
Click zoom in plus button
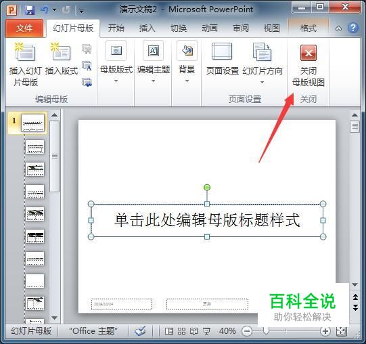[325, 331]
